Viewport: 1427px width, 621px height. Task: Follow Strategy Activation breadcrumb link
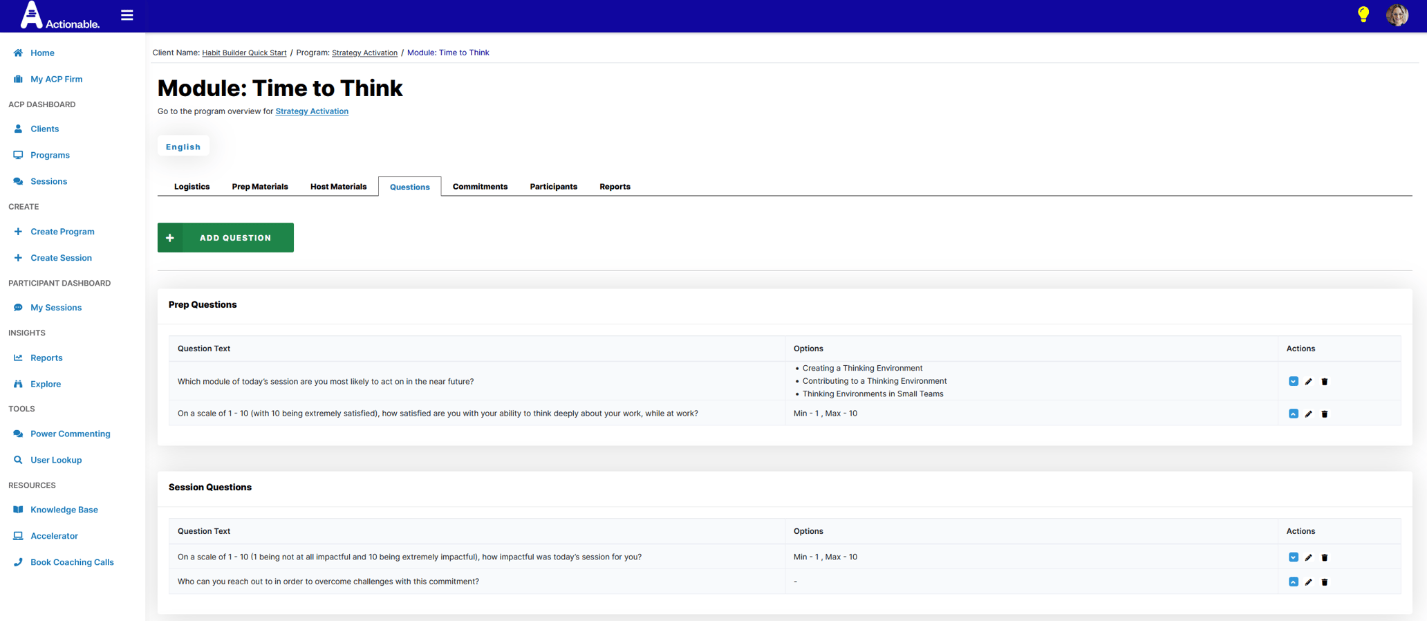(x=364, y=53)
